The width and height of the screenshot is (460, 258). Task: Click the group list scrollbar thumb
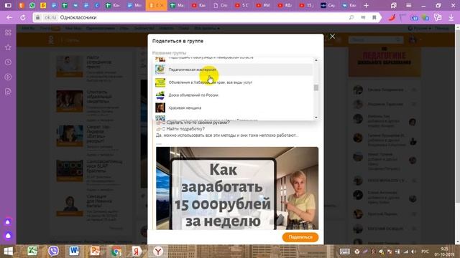pos(316,87)
